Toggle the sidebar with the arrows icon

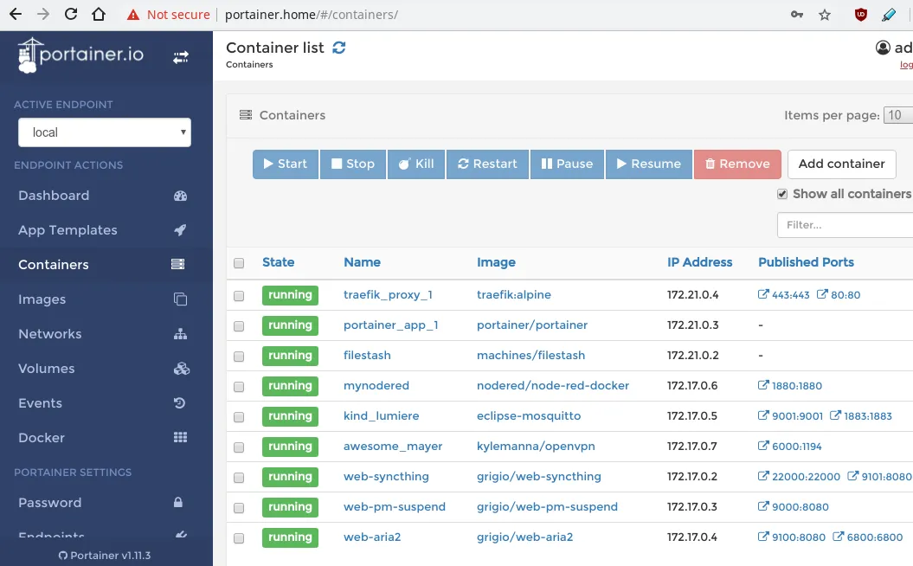click(181, 57)
